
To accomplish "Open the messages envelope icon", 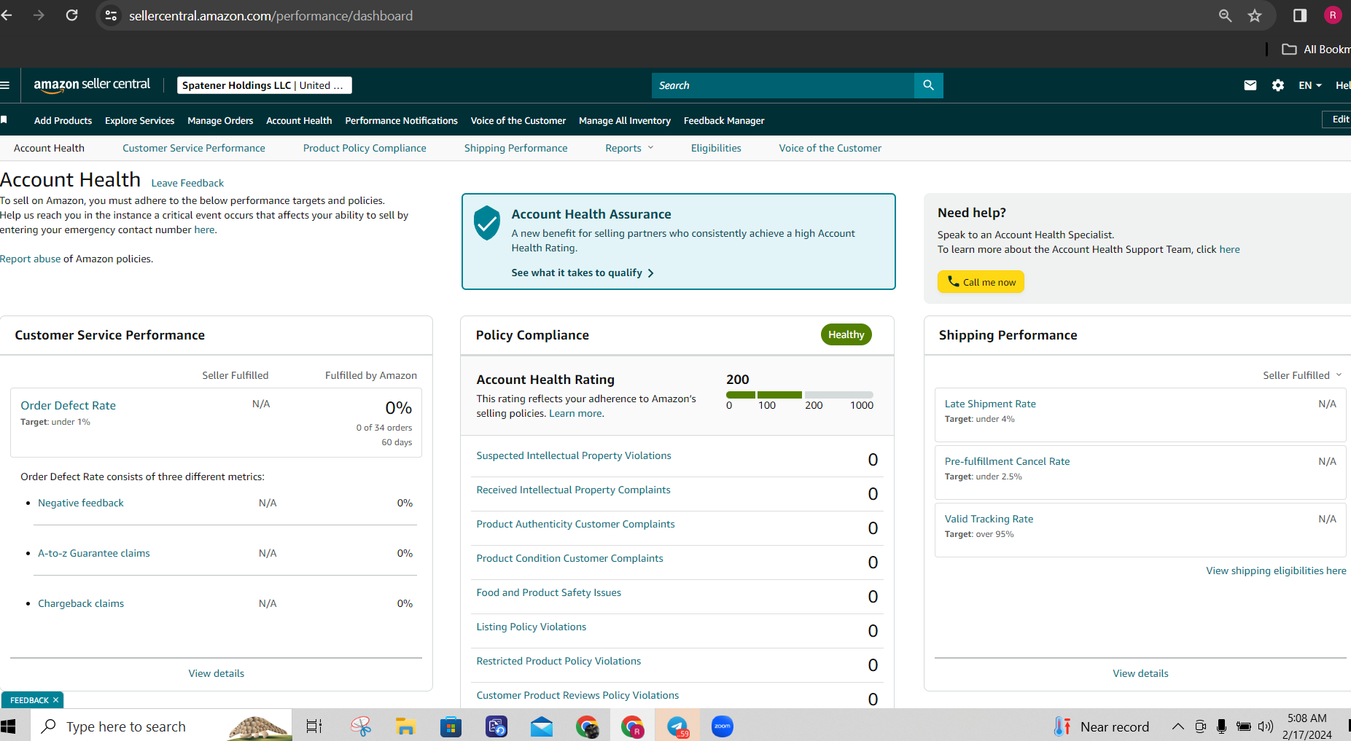I will click(1250, 85).
